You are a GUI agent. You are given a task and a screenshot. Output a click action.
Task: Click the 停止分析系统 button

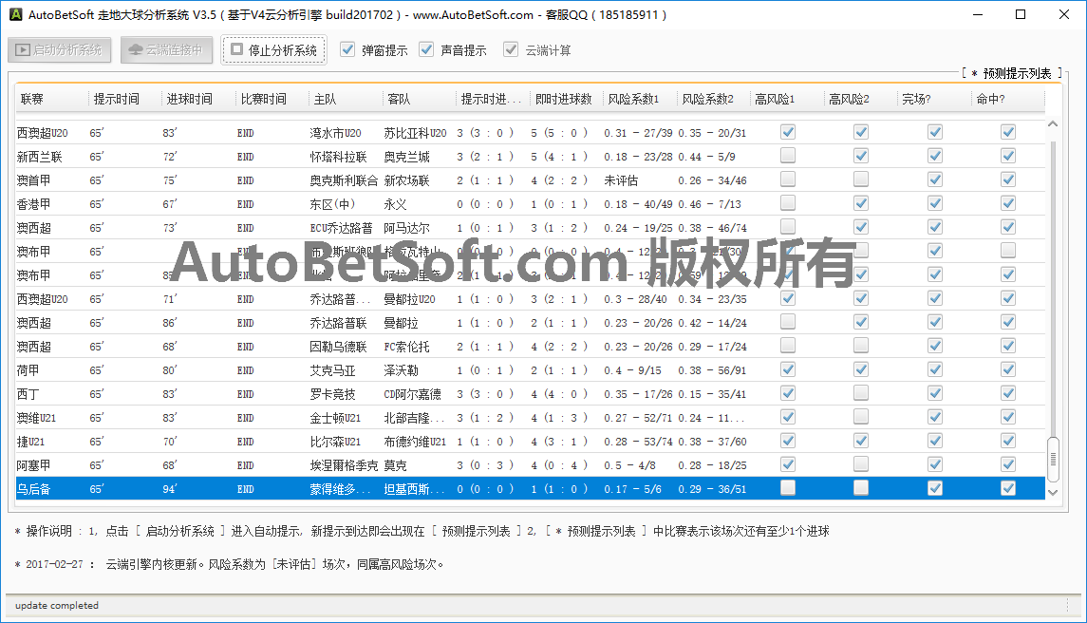273,50
